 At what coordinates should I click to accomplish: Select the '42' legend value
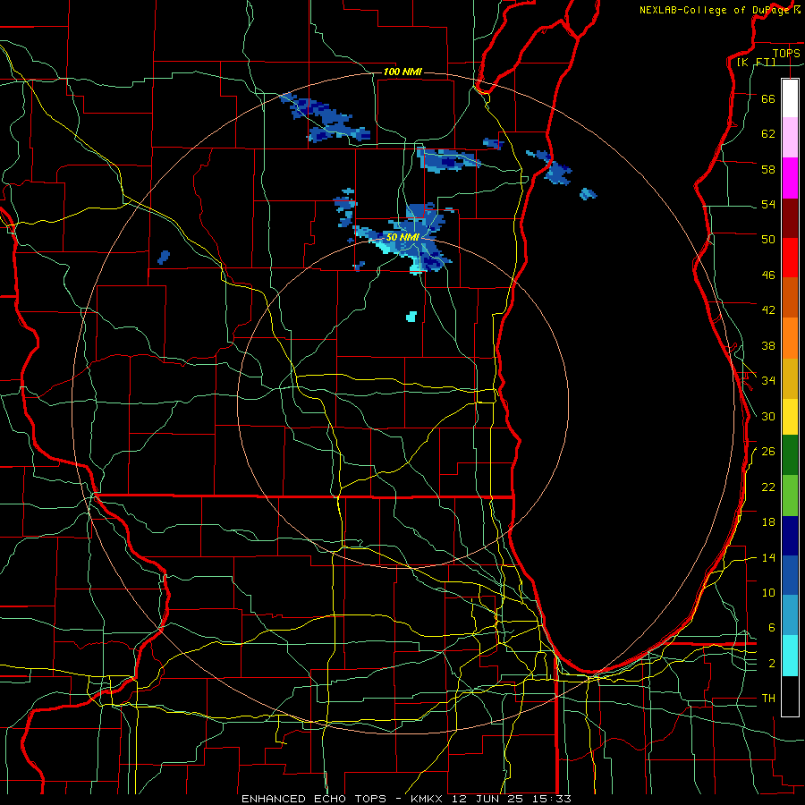click(x=768, y=310)
